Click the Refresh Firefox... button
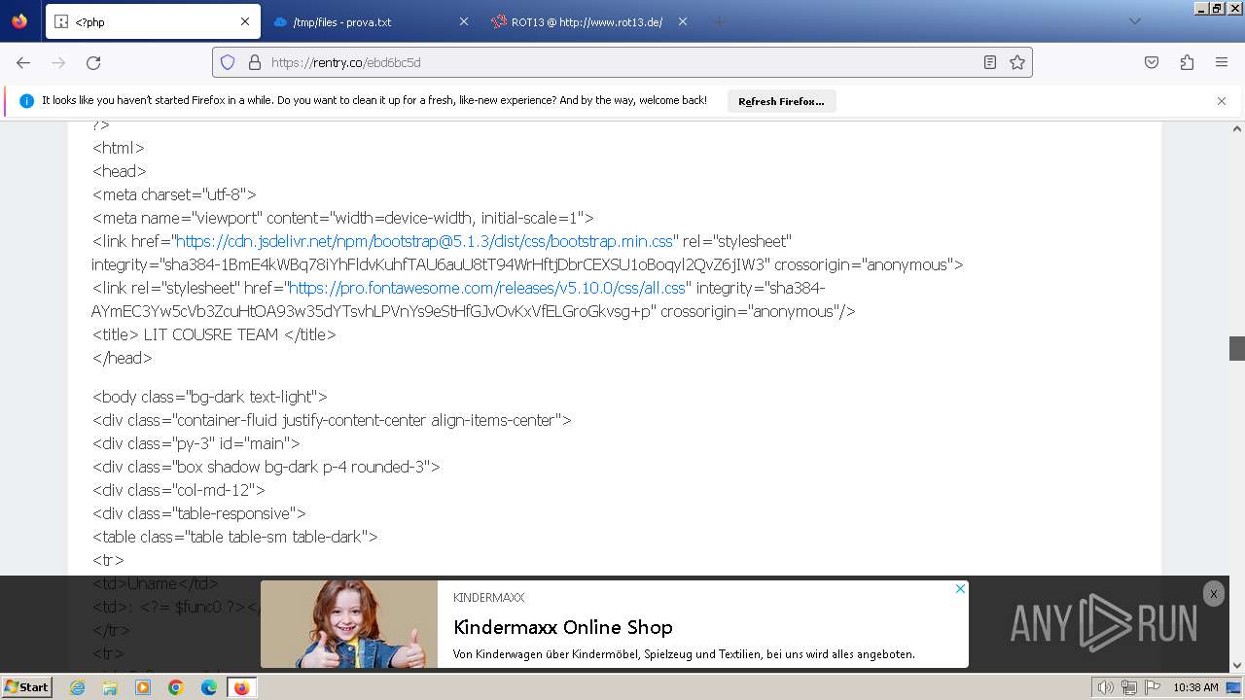This screenshot has height=700, width=1245. coord(781,101)
